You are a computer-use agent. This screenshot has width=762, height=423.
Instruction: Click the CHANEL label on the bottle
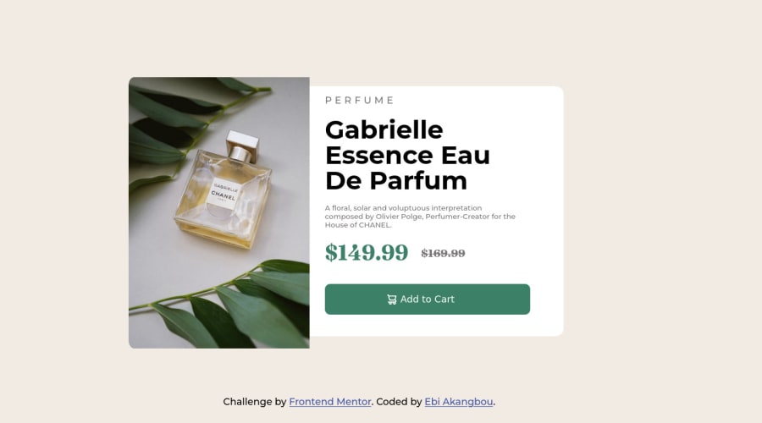tap(223, 193)
